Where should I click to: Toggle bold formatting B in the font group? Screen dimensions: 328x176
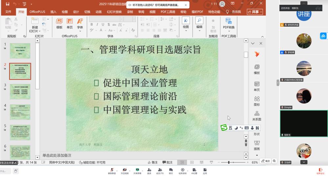[x=92, y=25]
